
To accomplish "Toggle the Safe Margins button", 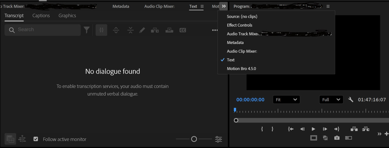I will pos(314,138).
